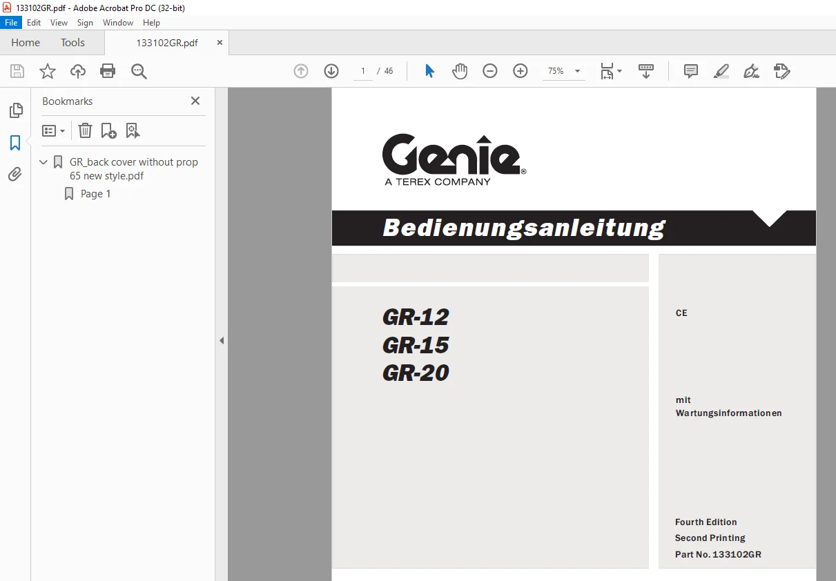Zoom in with plus button
The width and height of the screenshot is (836, 581).
(x=521, y=71)
